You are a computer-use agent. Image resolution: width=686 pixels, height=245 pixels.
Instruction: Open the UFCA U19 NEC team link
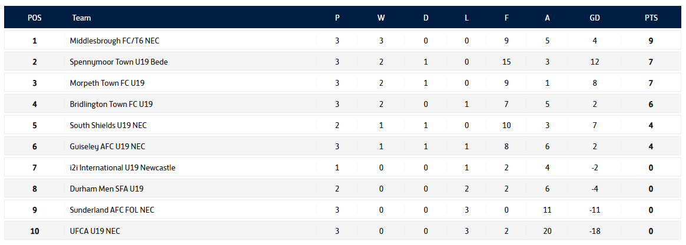[95, 231]
